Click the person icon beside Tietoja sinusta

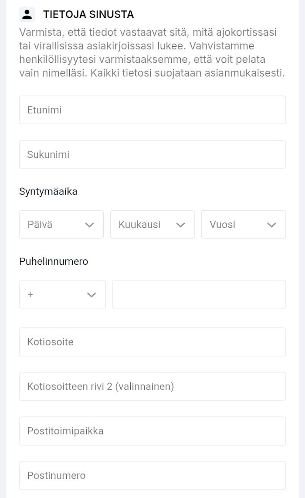pos(27,14)
